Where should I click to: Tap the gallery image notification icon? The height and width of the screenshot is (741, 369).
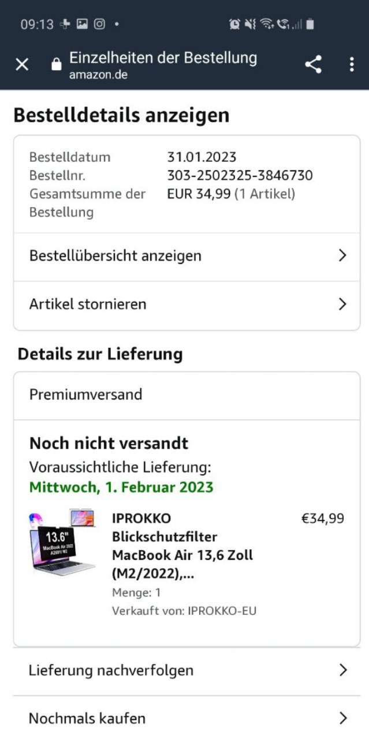(82, 24)
